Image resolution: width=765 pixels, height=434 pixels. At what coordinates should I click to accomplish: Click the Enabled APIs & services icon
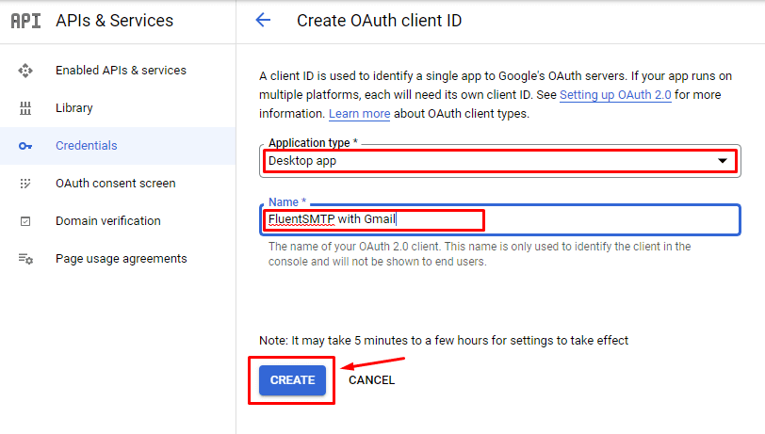click(x=25, y=71)
